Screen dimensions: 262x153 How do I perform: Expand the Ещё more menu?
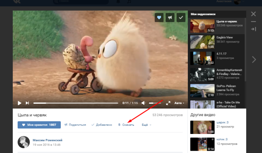click(x=147, y=125)
